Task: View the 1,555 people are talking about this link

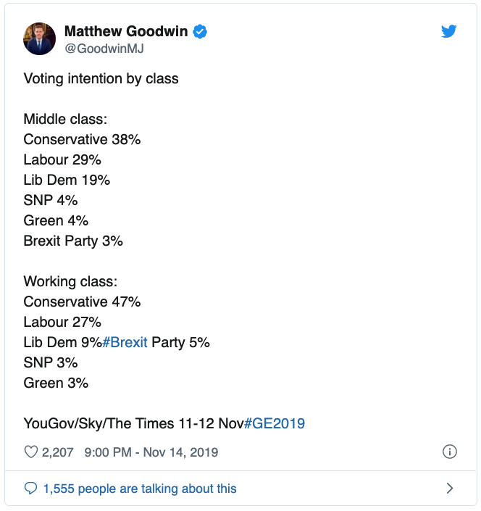Action: coord(140,489)
